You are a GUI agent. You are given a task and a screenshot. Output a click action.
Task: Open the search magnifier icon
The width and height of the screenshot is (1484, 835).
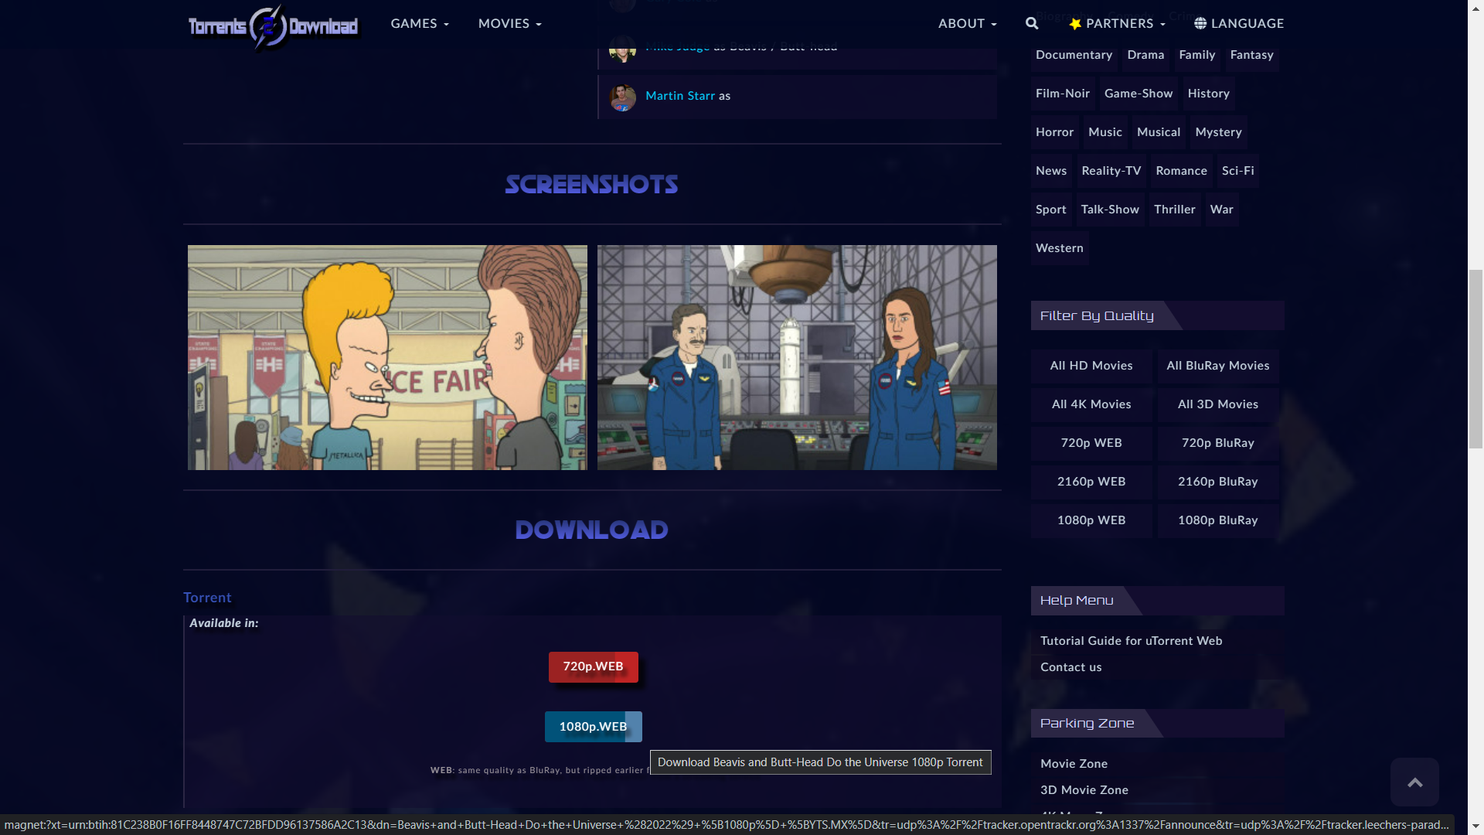pyautogui.click(x=1032, y=23)
